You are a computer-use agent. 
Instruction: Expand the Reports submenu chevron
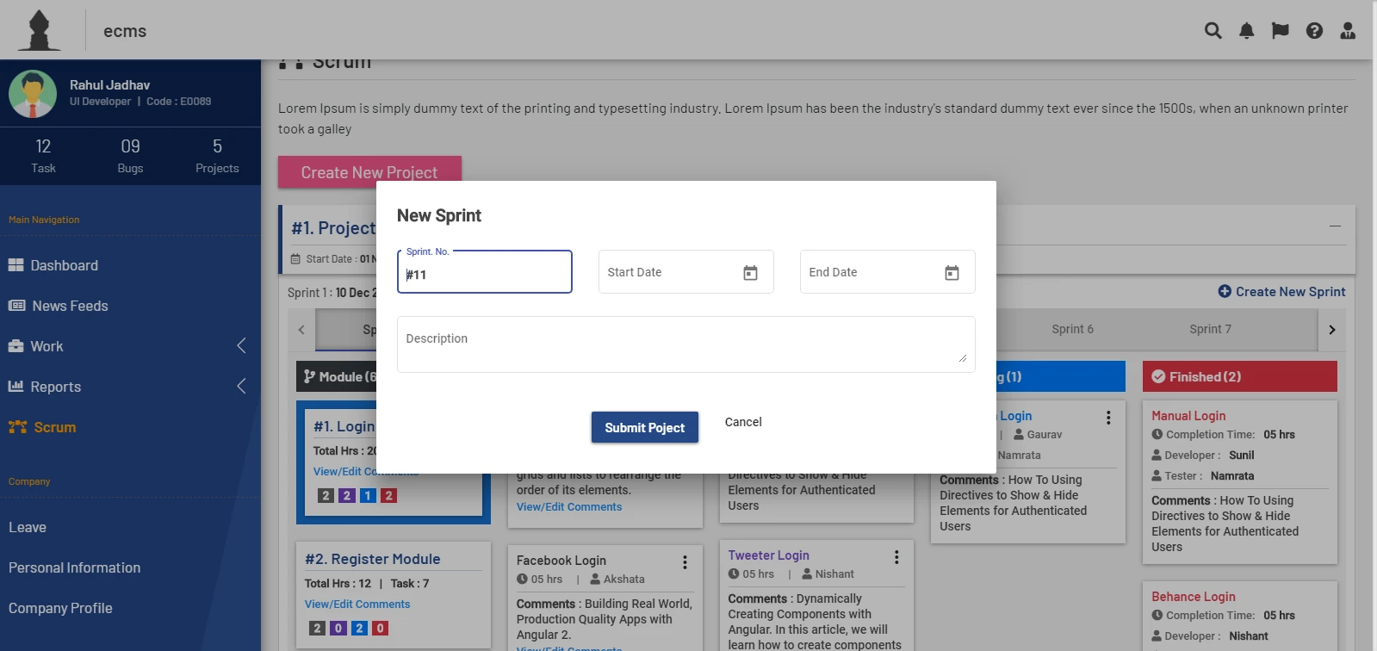coord(241,387)
